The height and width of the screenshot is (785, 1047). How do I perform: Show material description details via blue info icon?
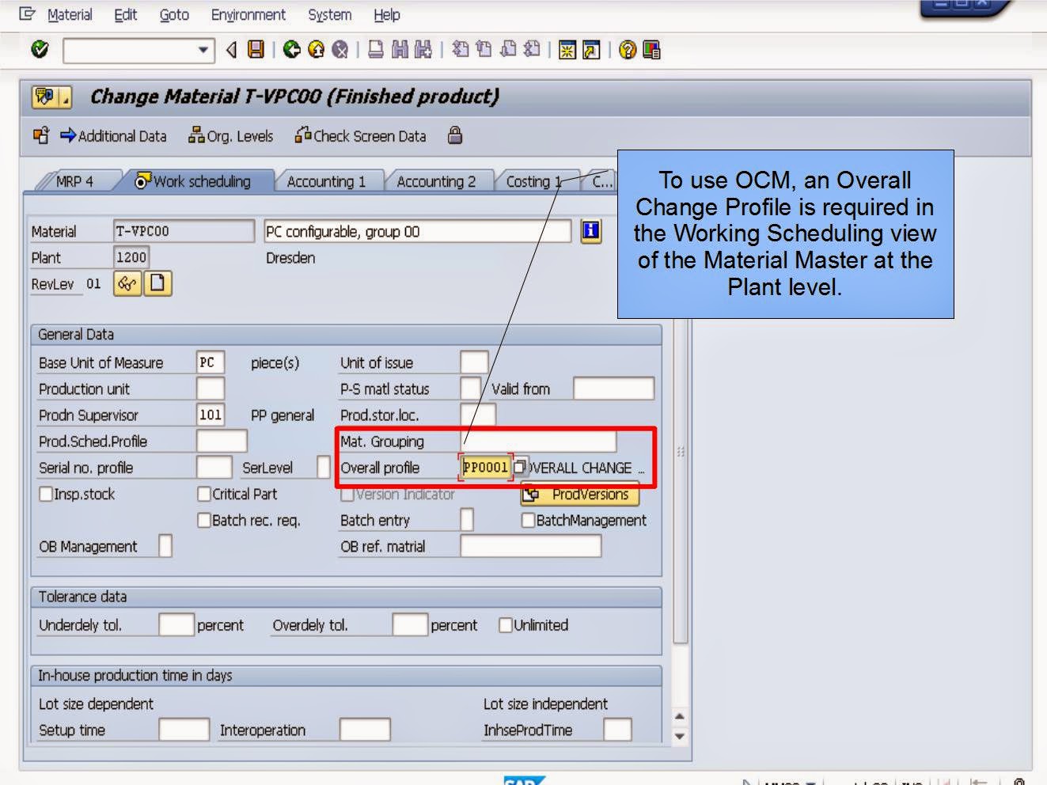[x=590, y=231]
